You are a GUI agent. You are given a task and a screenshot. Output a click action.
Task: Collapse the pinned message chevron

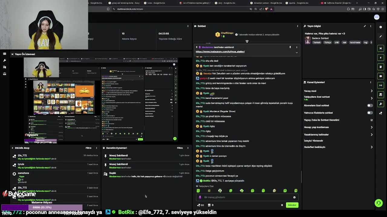pyautogui.click(x=297, y=52)
